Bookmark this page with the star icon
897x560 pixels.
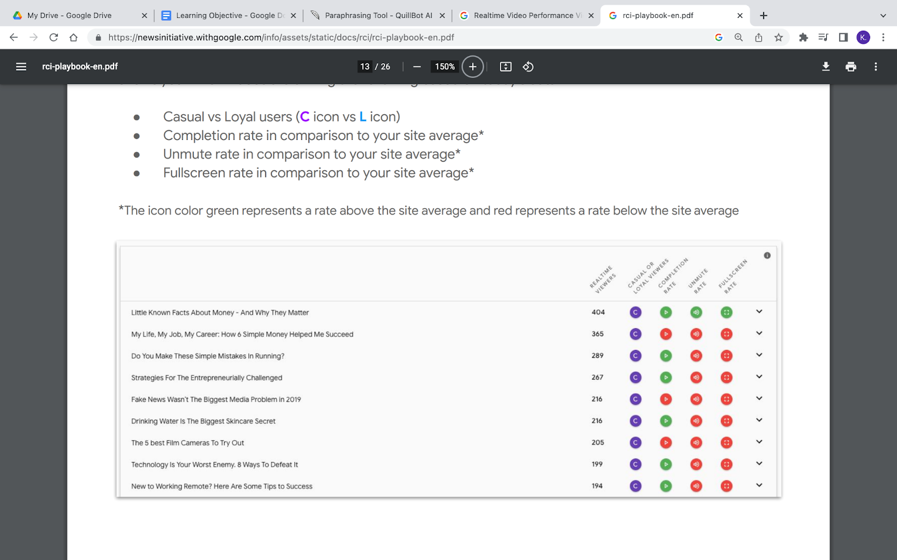(x=778, y=38)
